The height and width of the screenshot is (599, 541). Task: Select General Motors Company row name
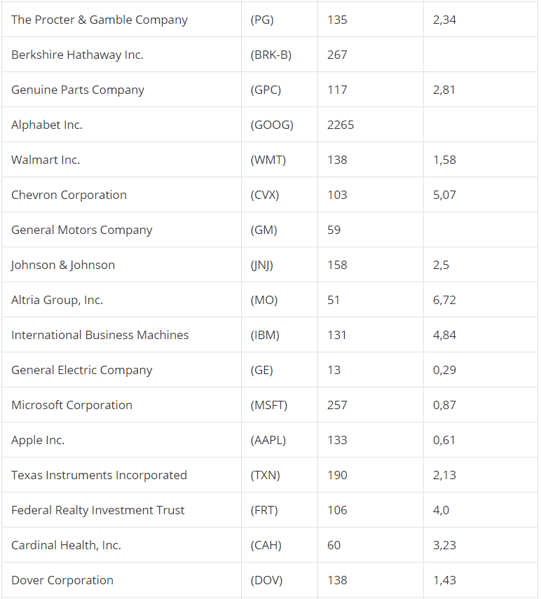pos(82,230)
